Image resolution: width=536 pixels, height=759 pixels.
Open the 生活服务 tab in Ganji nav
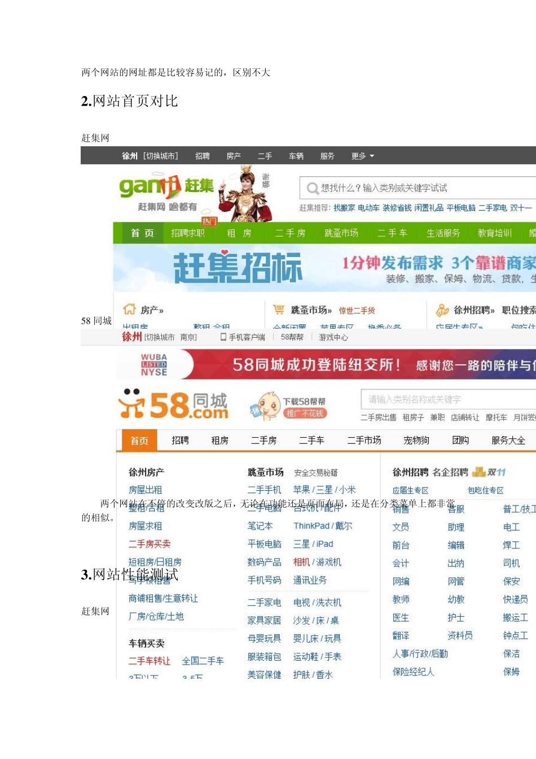pyautogui.click(x=443, y=233)
